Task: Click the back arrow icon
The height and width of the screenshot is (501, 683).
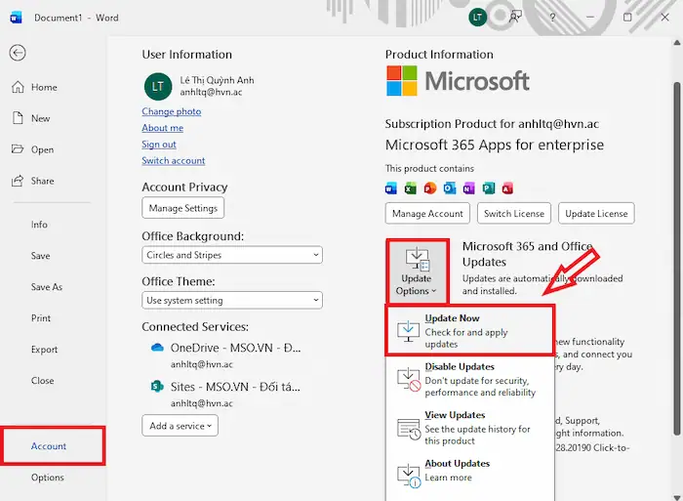Action: (x=18, y=54)
